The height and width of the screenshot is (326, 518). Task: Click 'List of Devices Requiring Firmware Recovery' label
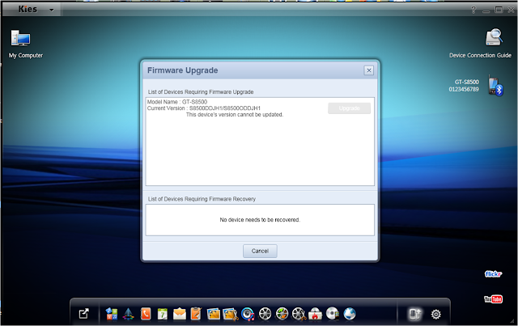click(x=202, y=199)
